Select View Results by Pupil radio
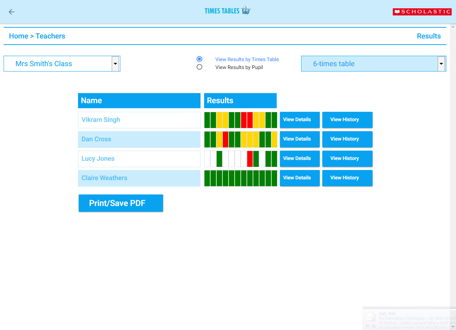Screen dimensions: 456x330 click(199, 67)
